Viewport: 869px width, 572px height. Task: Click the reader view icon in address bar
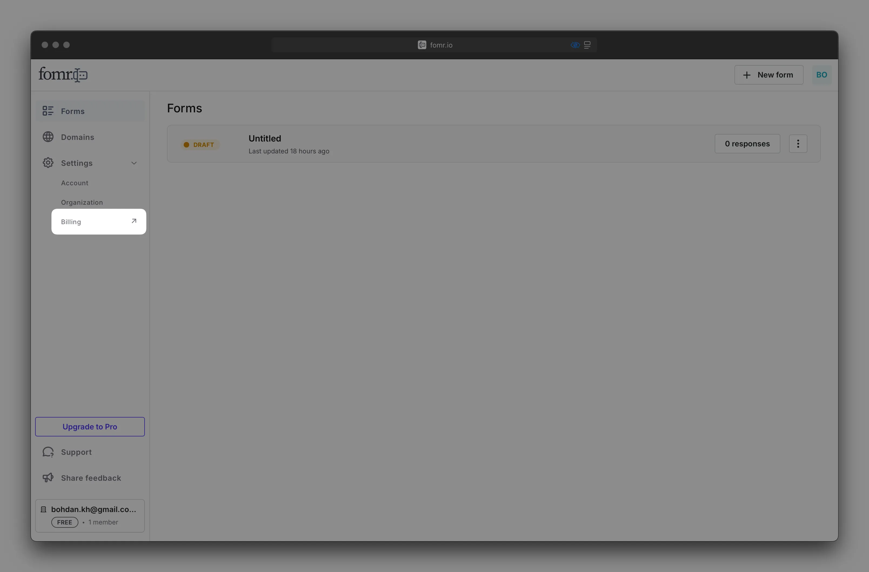click(587, 45)
